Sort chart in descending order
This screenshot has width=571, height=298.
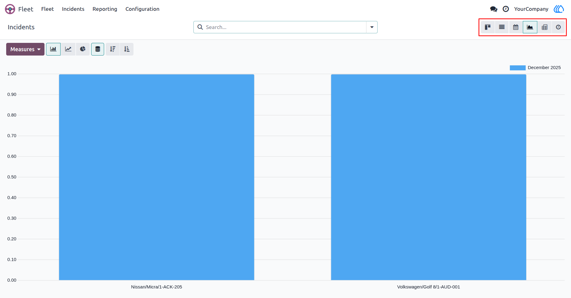pyautogui.click(x=112, y=49)
